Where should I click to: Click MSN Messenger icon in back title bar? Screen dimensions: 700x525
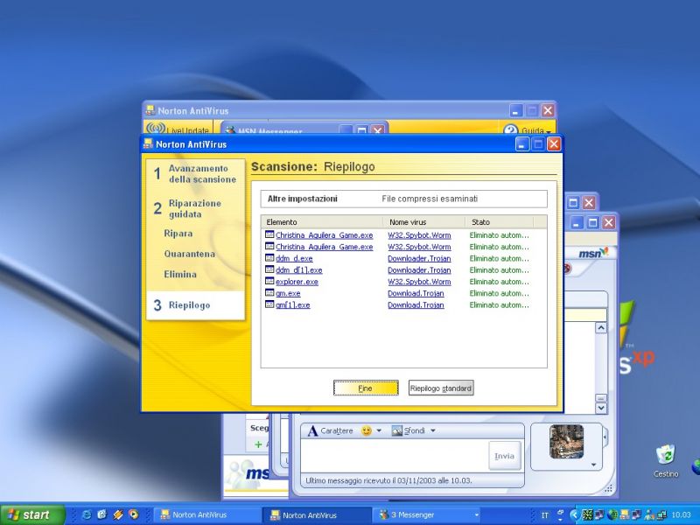click(x=230, y=129)
